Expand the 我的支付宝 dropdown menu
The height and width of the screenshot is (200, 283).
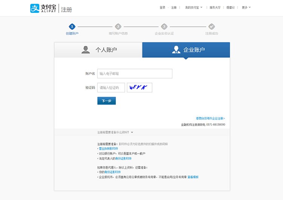(194, 8)
